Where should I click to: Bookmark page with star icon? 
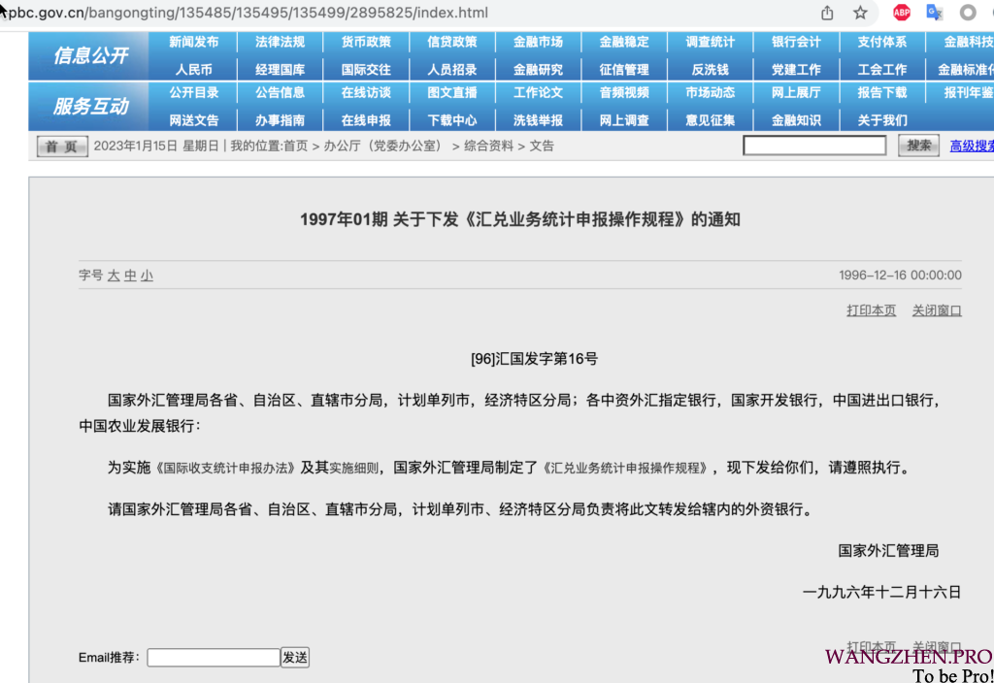click(x=860, y=13)
